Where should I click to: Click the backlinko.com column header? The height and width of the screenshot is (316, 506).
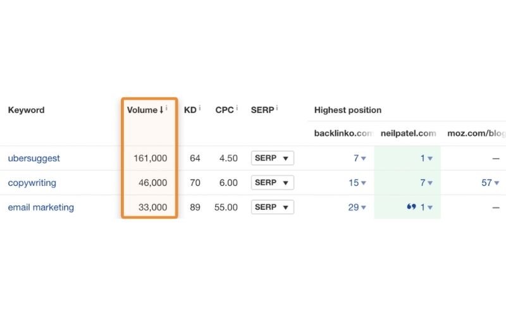(343, 133)
